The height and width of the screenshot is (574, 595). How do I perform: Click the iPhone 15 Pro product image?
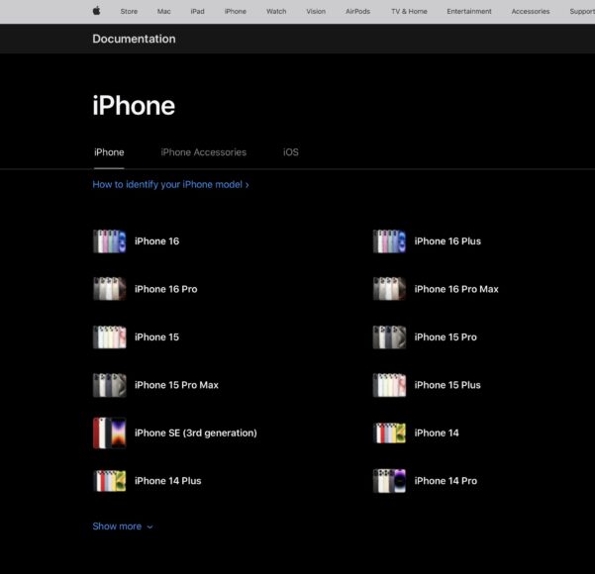(389, 337)
